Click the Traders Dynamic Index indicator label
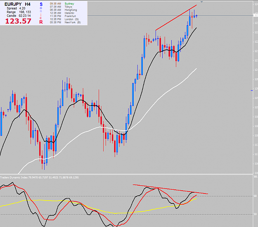The width and height of the screenshot is (258, 227). [x=39, y=177]
